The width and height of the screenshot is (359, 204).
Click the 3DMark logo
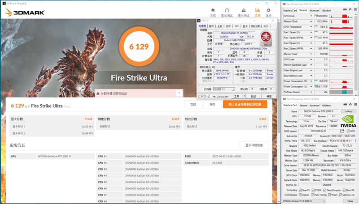(x=25, y=13)
